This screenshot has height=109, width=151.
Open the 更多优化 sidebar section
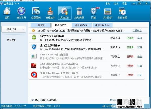coord(12,40)
